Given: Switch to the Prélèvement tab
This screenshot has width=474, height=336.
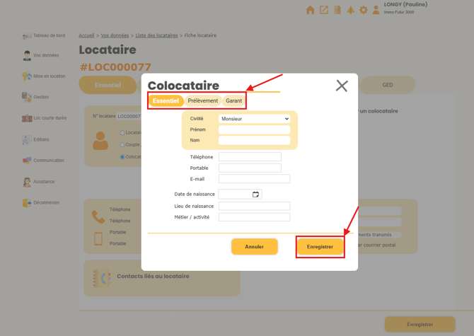Looking at the screenshot, I should [203, 100].
